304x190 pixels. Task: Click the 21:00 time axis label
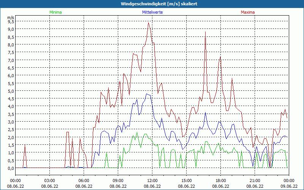[x=255, y=181]
